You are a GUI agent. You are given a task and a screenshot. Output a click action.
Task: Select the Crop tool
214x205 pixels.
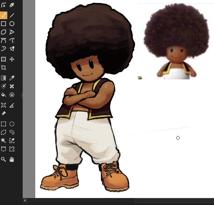tap(3, 68)
